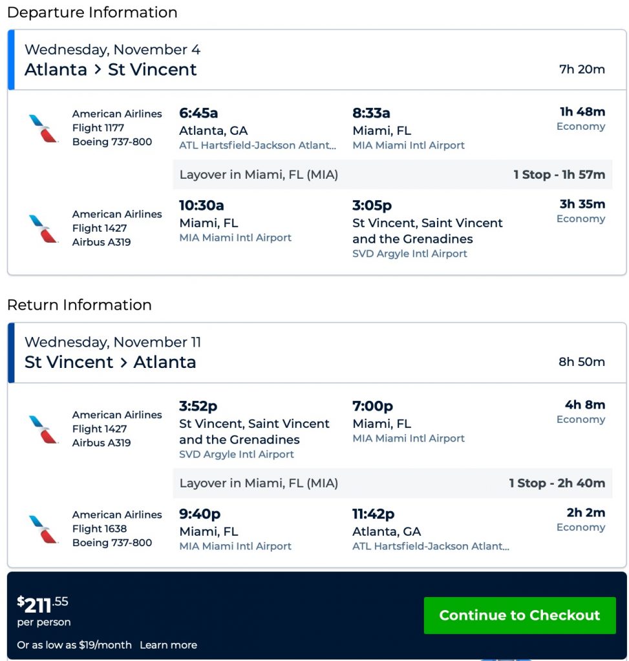629x661 pixels.
Task: Click the Departure Information section title
Action: click(x=92, y=12)
